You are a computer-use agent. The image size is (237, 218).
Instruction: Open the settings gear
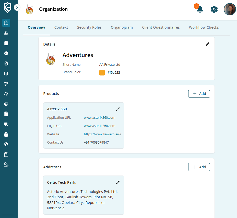click(214, 9)
